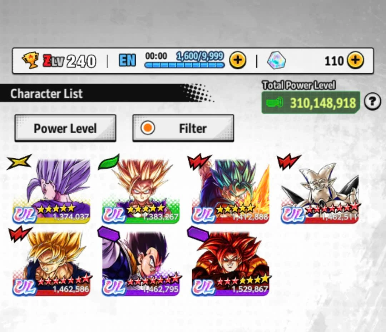Image resolution: width=386 pixels, height=332 pixels.
Task: Tap the plus icon beside the energy gauge
Action: coord(238,60)
